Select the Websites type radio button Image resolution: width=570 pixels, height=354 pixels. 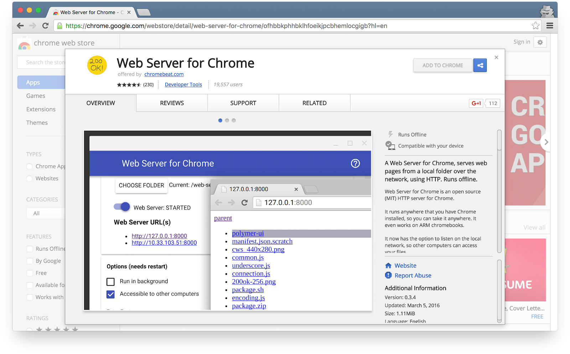[x=29, y=178]
